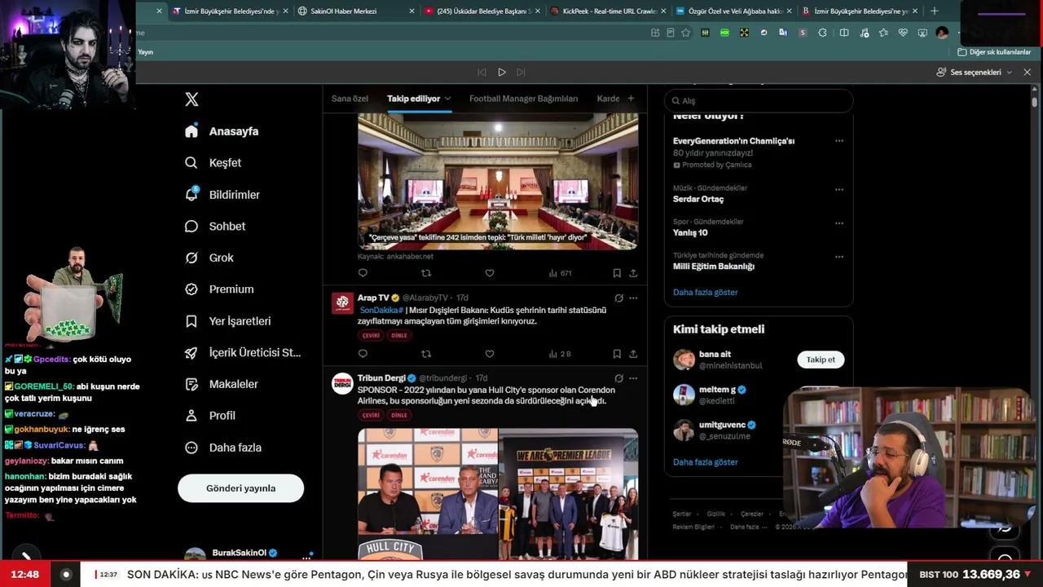Close the read-aloud toolbar
This screenshot has width=1043, height=587.
tap(1027, 73)
